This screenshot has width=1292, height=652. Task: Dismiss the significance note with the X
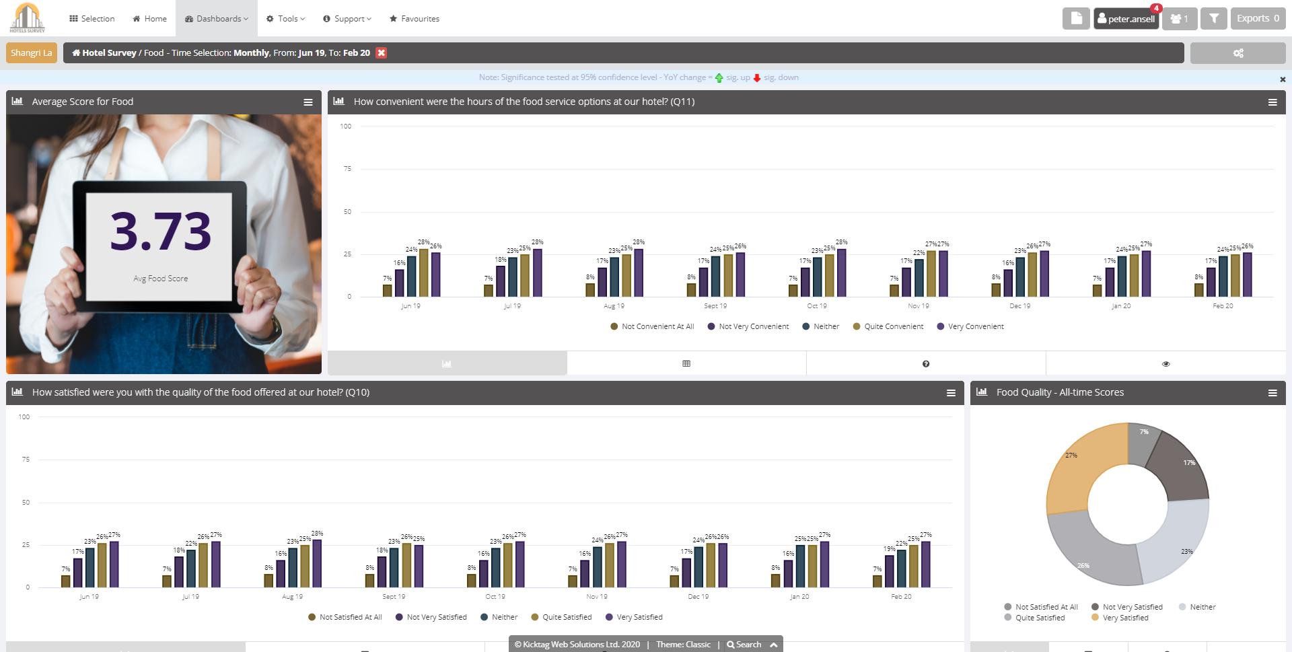click(1283, 79)
